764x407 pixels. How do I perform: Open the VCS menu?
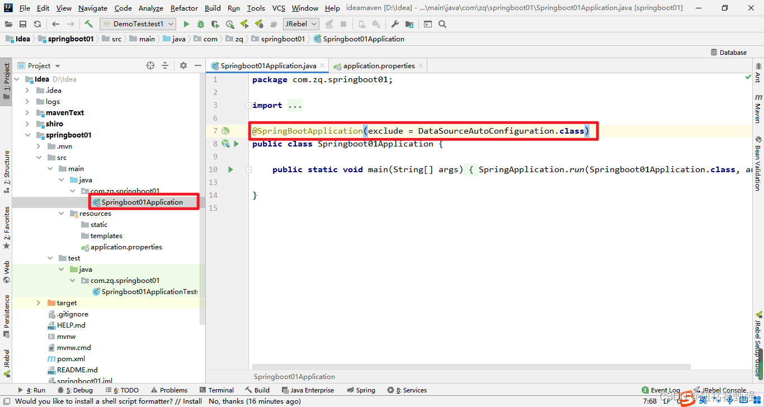click(x=279, y=8)
